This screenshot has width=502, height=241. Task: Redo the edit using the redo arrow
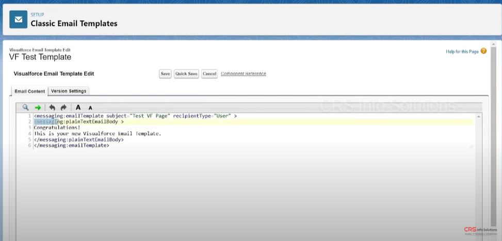click(x=63, y=107)
